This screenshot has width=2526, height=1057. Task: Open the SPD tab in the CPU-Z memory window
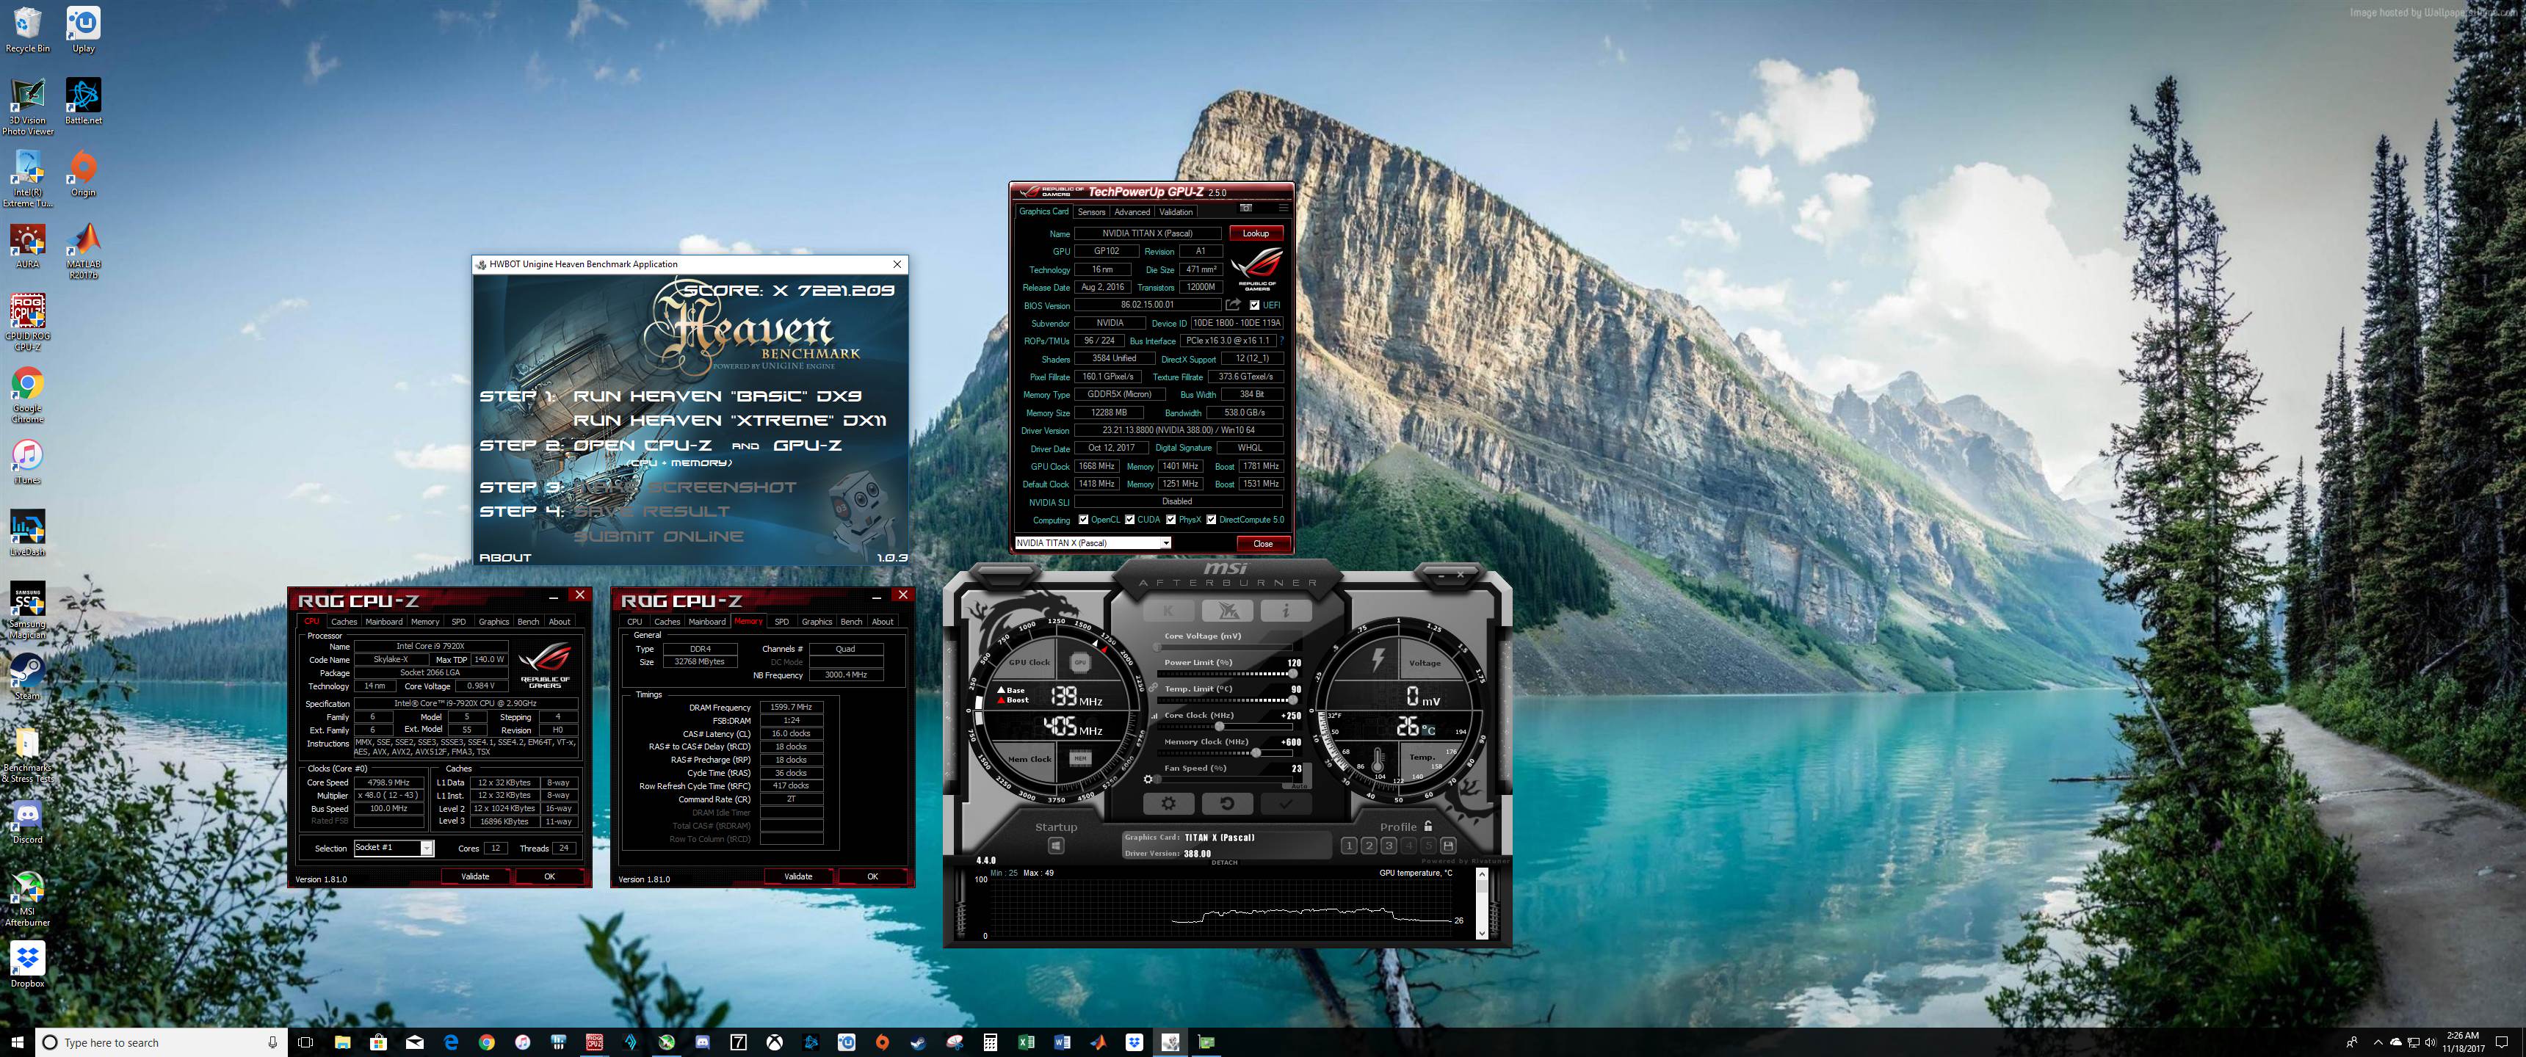click(x=781, y=622)
